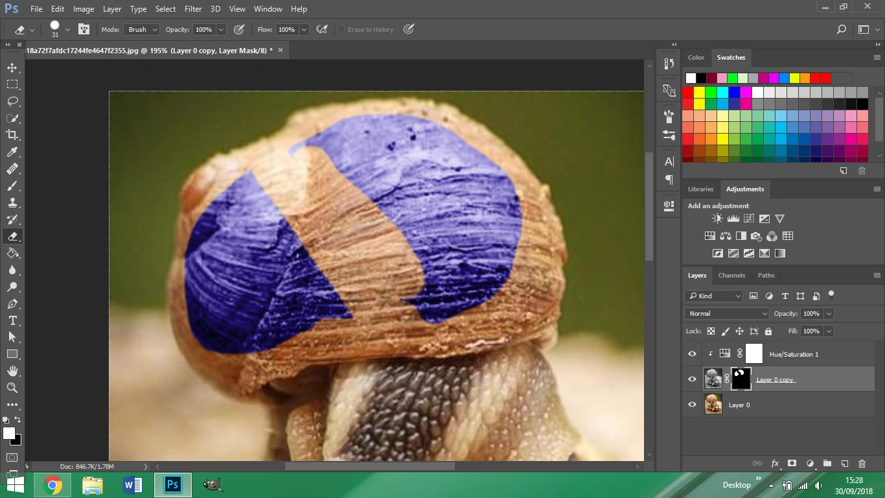This screenshot has height=498, width=885.
Task: Toggle visibility of Layer 0 copy
Action: [692, 379]
